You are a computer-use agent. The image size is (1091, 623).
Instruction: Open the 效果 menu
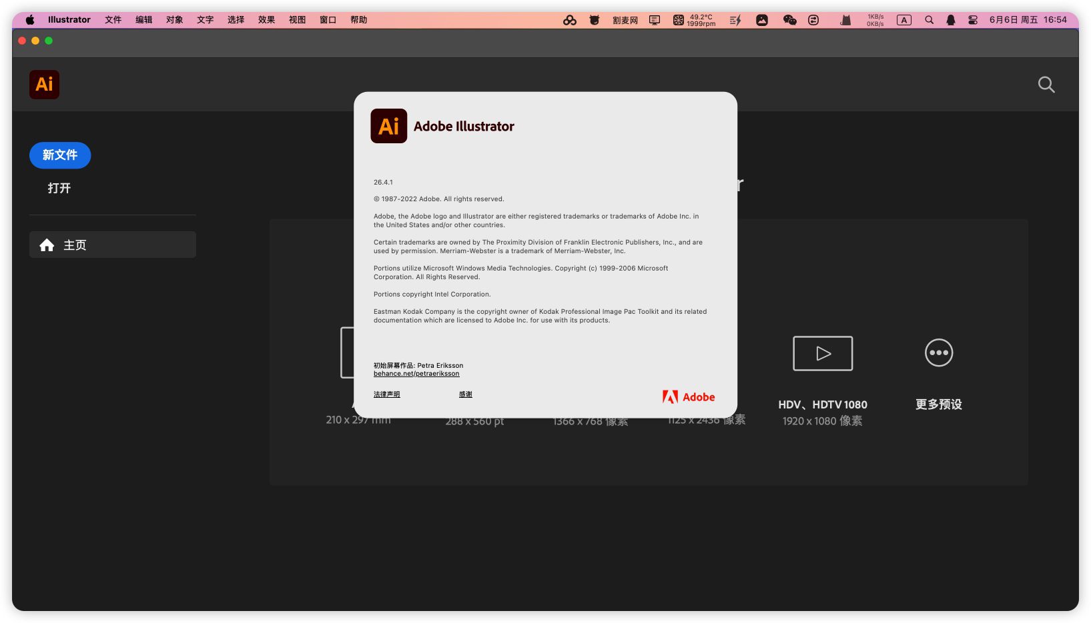266,20
